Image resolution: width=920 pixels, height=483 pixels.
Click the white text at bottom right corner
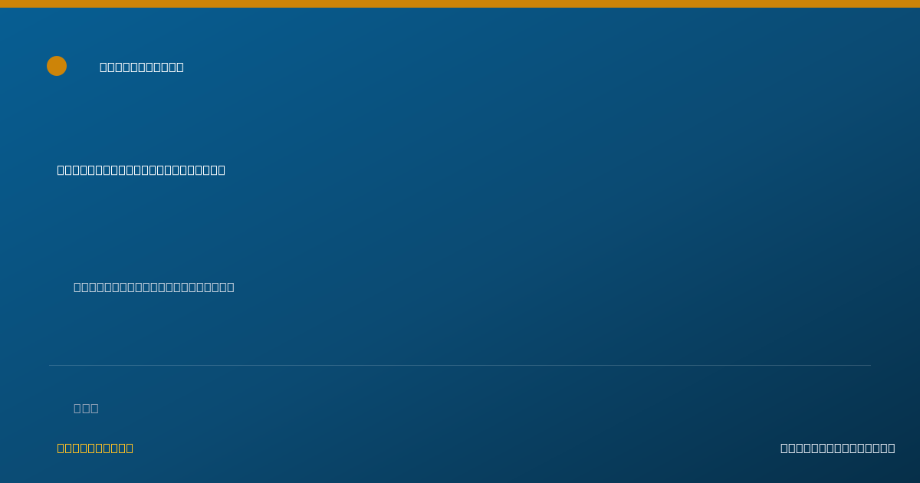click(x=837, y=448)
